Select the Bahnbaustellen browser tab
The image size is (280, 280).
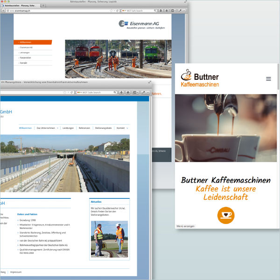(20, 6)
